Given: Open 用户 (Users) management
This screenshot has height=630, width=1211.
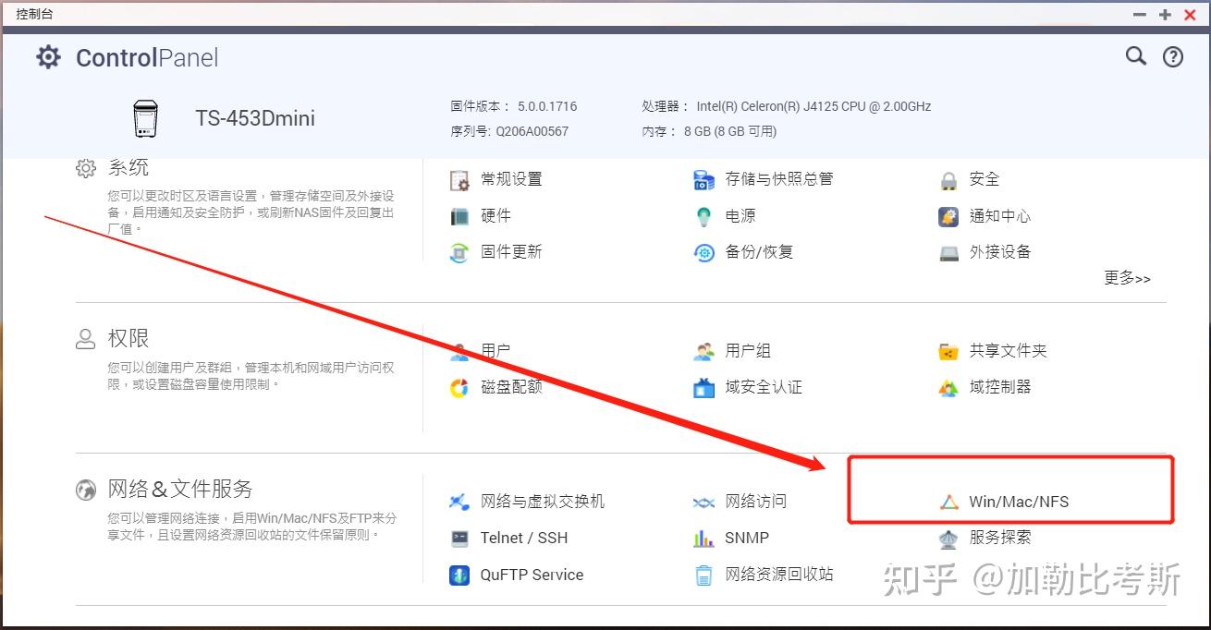Looking at the screenshot, I should point(495,350).
